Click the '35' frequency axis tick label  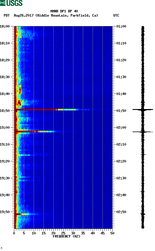tap(83, 233)
